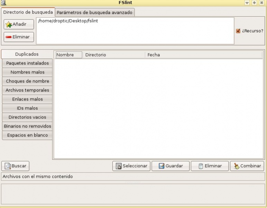Click the star icon on Añadir button
Screen dimensions: 267x208
point(9,25)
